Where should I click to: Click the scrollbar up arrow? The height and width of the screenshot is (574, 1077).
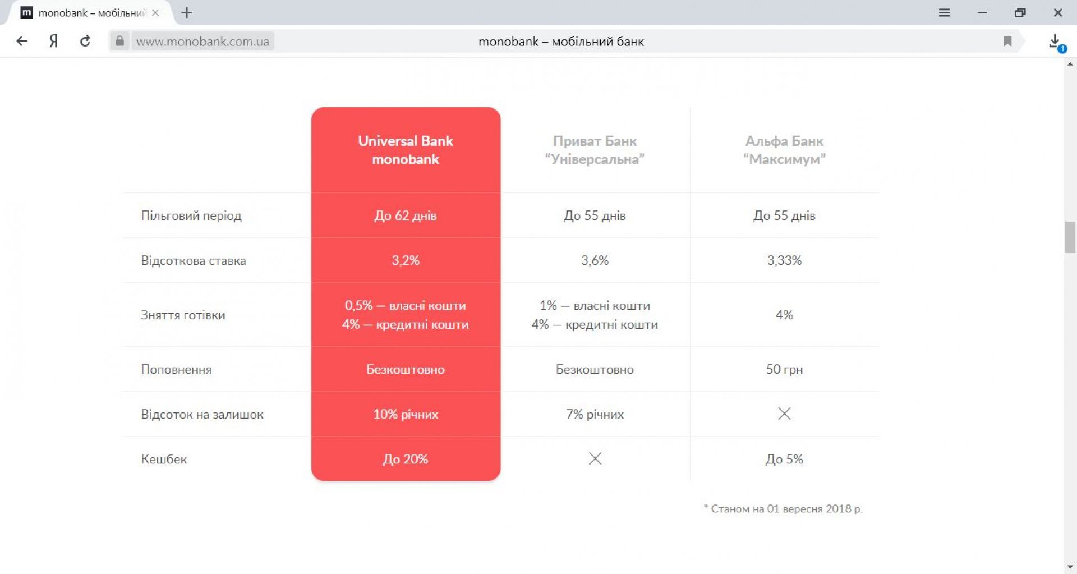pos(1070,64)
